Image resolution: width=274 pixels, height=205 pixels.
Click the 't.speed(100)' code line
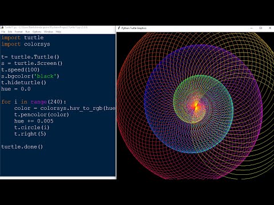pos(21,69)
